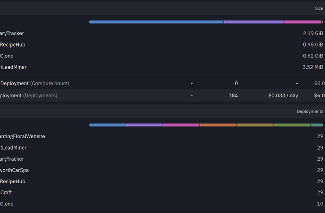Open the aryTracker row in the Size list
This screenshot has width=325, height=213.
tap(162, 33)
